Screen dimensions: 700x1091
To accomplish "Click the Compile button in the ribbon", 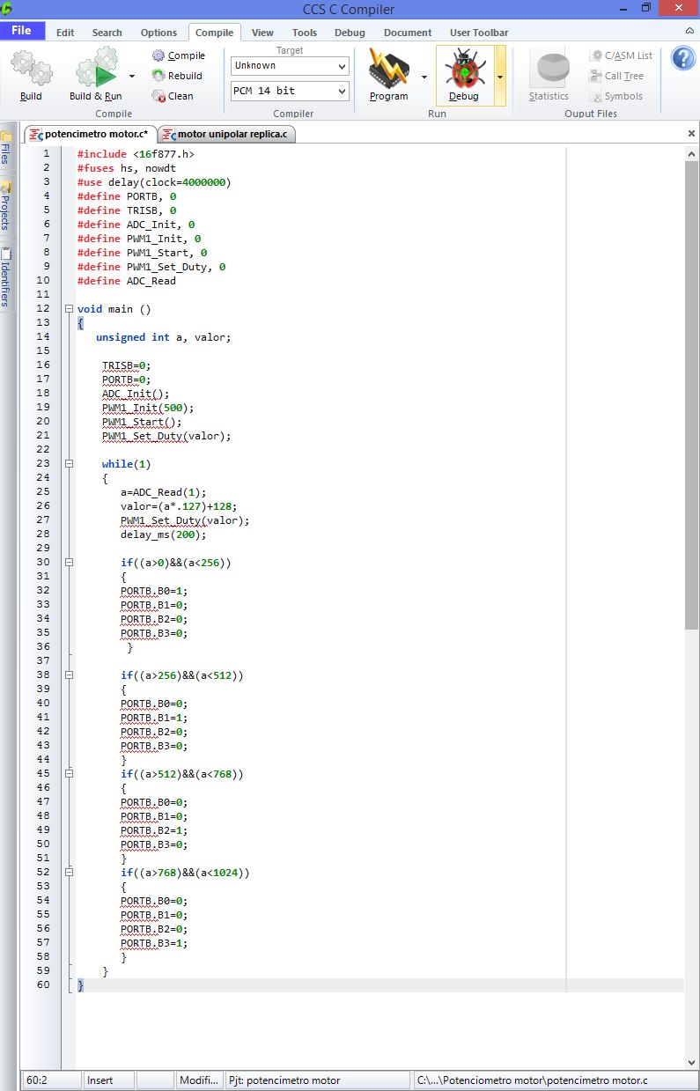I will [178, 55].
